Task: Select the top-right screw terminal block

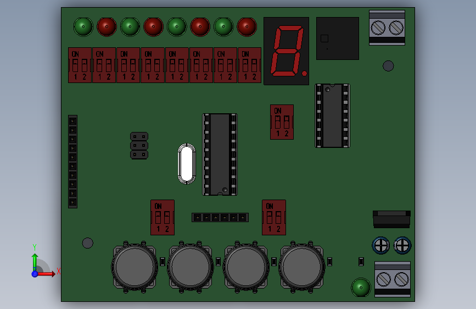Action: click(x=387, y=27)
